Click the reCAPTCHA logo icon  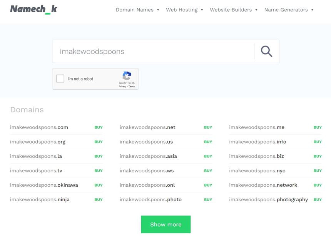(127, 76)
